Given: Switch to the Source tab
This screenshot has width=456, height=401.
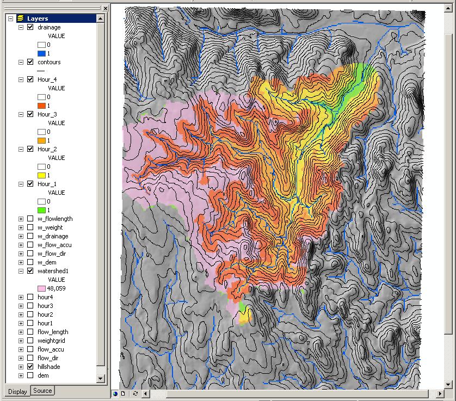Looking at the screenshot, I should (x=42, y=391).
